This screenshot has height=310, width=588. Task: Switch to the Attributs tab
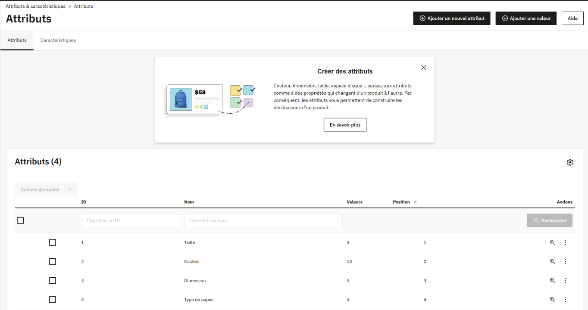pos(17,40)
